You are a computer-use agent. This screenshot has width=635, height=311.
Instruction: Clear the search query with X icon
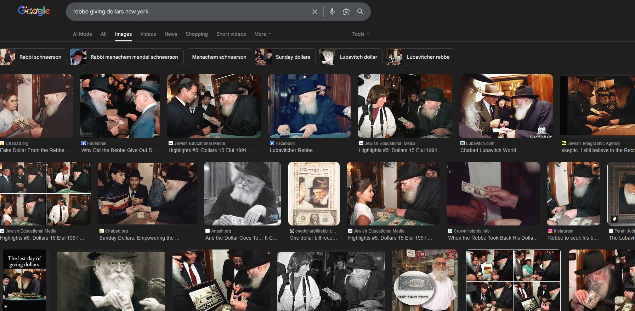[x=314, y=12]
